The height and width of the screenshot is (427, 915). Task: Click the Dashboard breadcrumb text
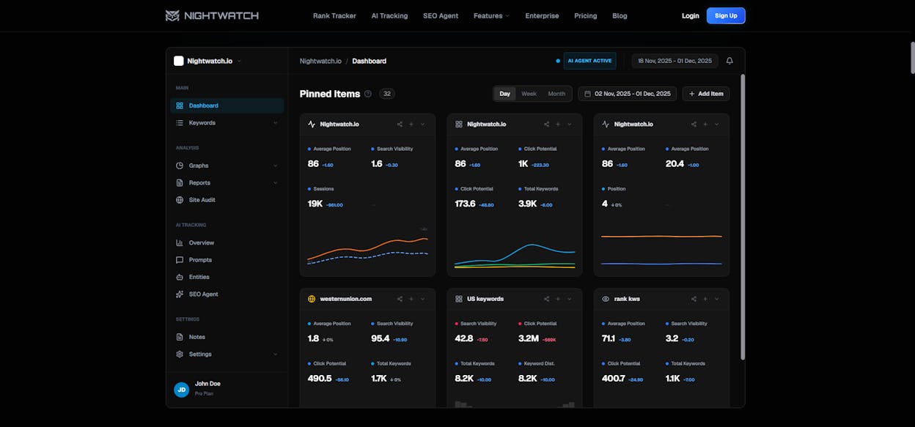click(370, 61)
